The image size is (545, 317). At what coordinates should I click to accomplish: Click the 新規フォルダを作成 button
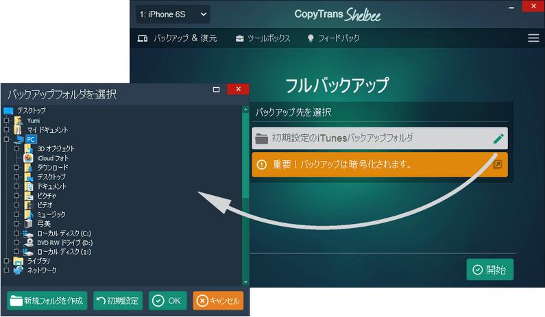(x=47, y=301)
